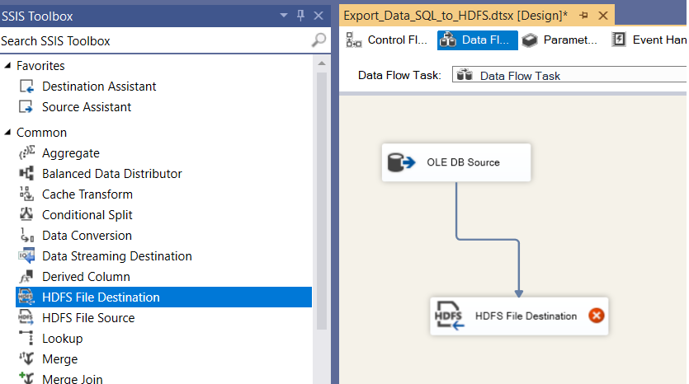Open the Data Flow Task dropdown
Image resolution: width=689 pixels, height=384 pixels.
pyautogui.click(x=569, y=76)
